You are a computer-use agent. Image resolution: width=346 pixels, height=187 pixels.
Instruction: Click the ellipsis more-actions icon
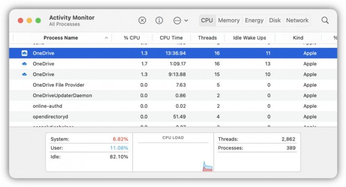(x=177, y=21)
